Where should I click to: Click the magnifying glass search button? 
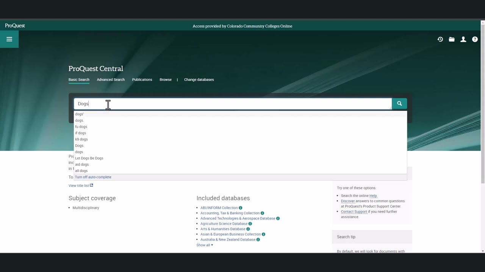tap(399, 104)
